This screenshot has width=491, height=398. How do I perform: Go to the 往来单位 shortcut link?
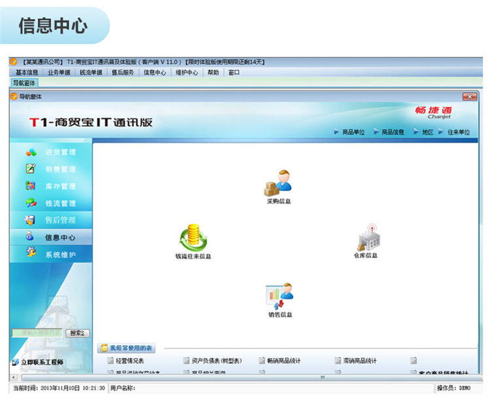[x=458, y=132]
